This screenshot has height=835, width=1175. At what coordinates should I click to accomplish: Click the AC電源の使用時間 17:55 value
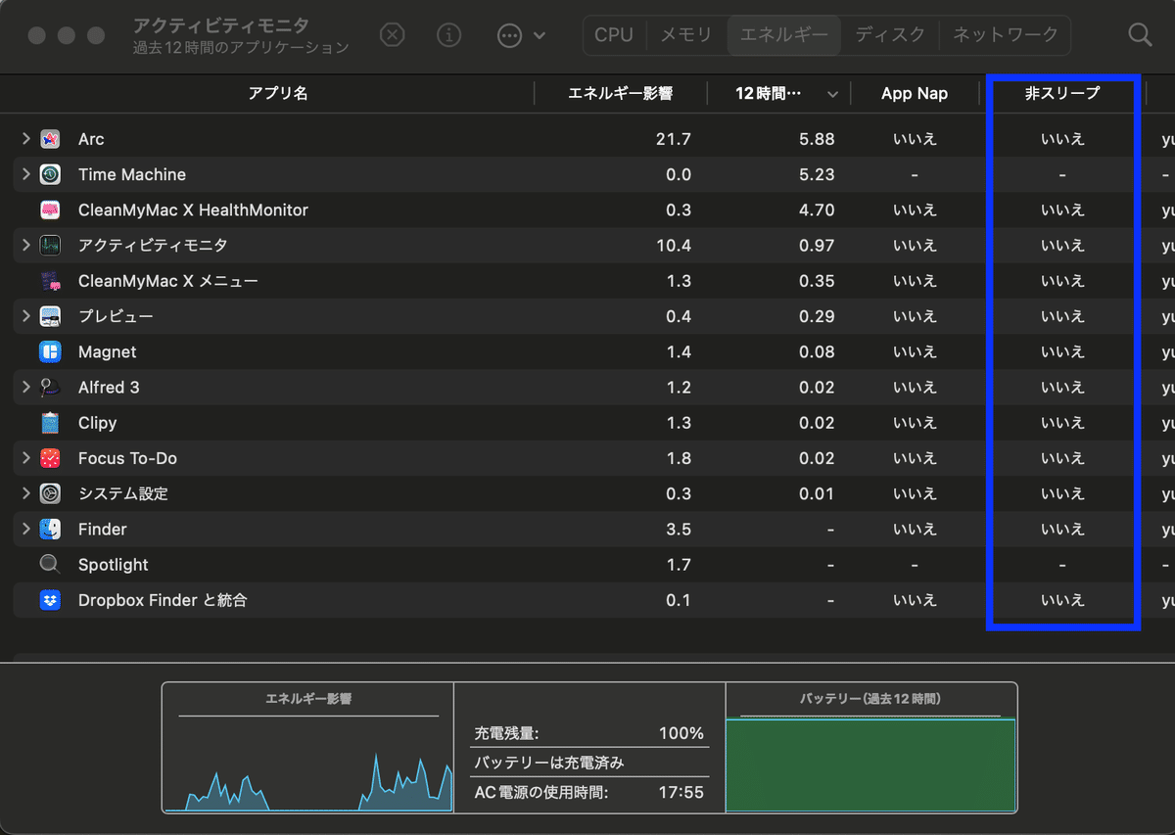(681, 792)
